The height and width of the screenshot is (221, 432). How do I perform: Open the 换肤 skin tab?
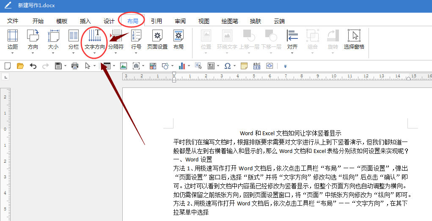point(256,21)
